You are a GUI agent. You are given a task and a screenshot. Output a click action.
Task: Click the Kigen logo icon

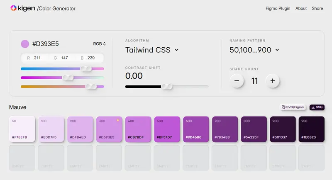[13, 8]
